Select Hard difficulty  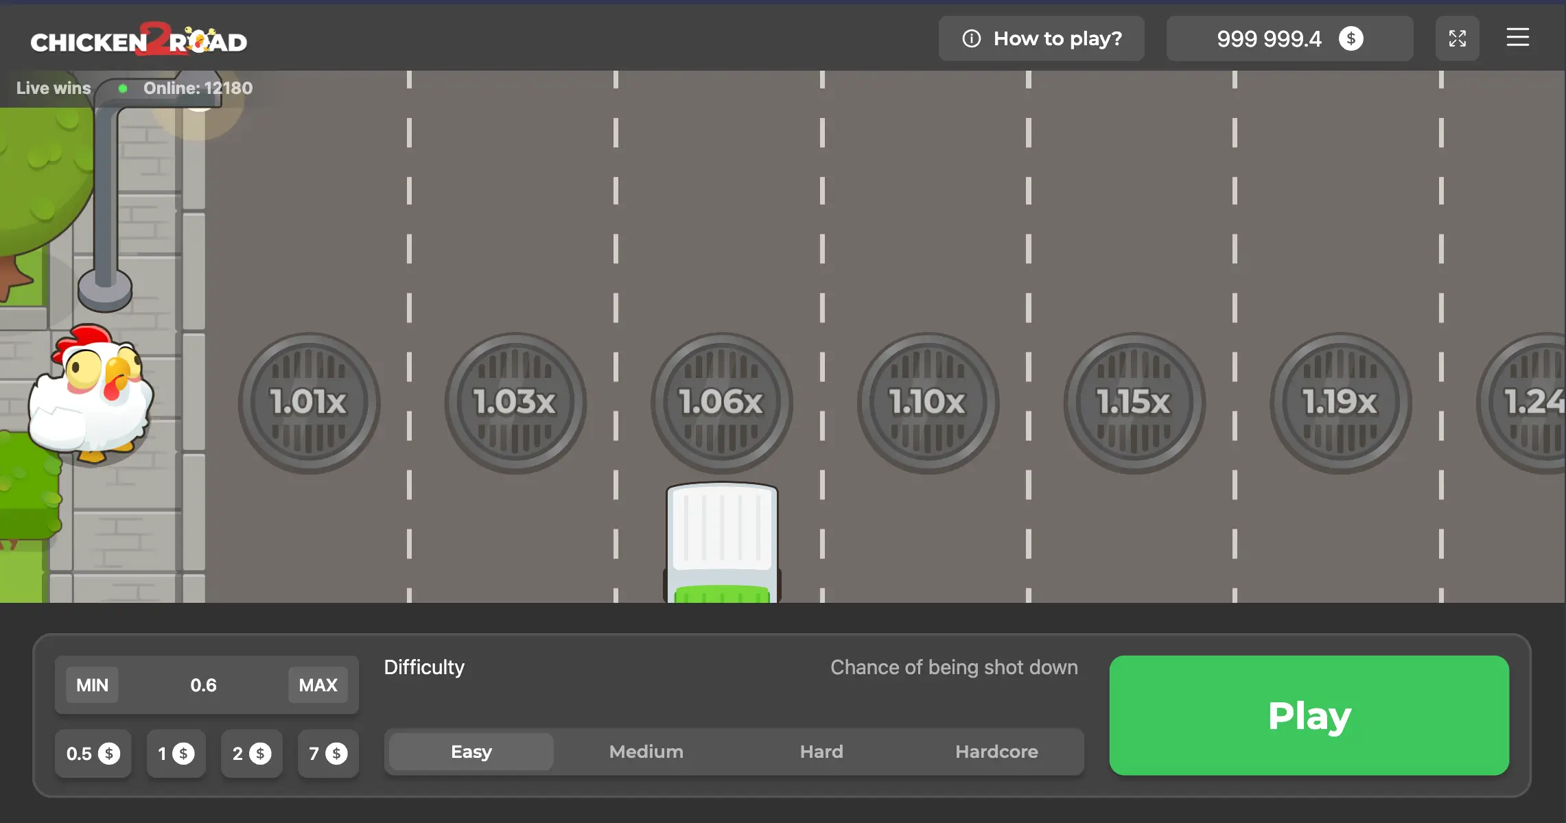821,752
